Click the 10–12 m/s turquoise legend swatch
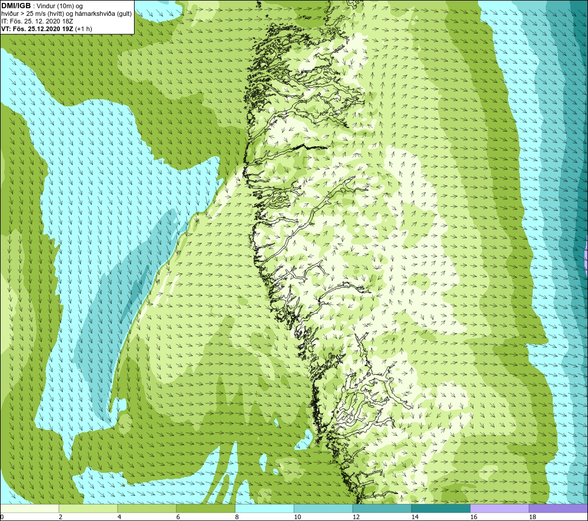 click(x=323, y=508)
